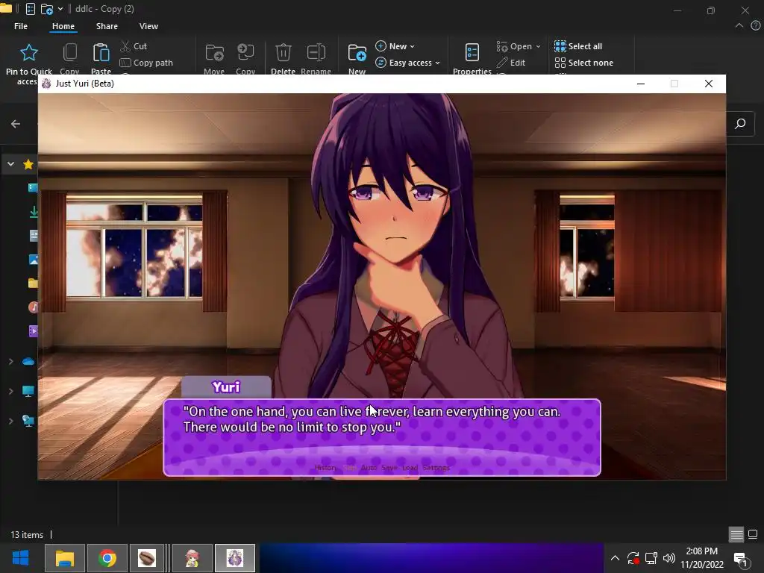Open History in the game dialogue menu

pyautogui.click(x=325, y=468)
